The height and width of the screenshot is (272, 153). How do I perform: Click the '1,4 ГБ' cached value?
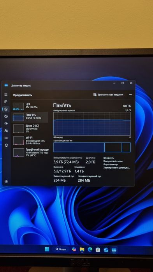coord(79,171)
